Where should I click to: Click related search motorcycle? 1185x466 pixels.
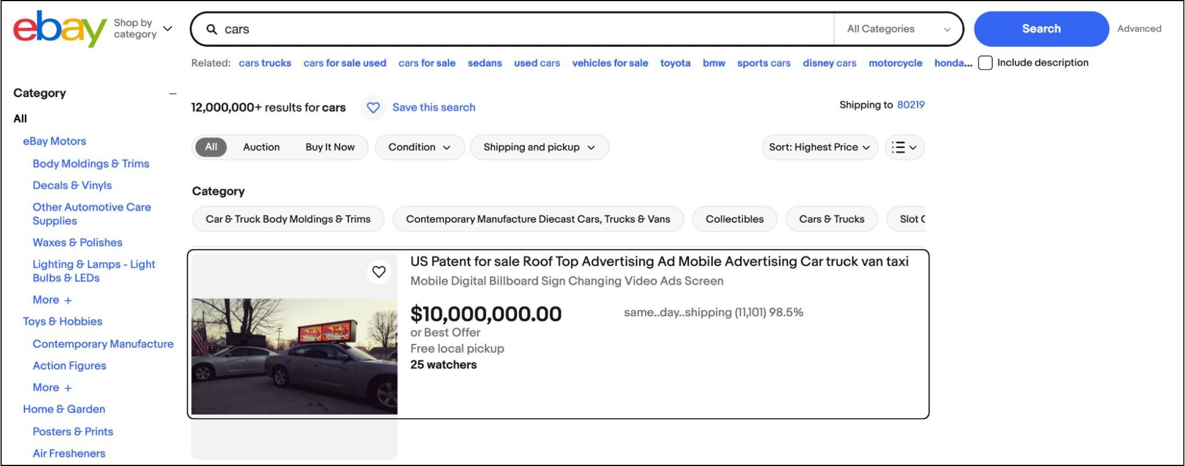tap(895, 63)
